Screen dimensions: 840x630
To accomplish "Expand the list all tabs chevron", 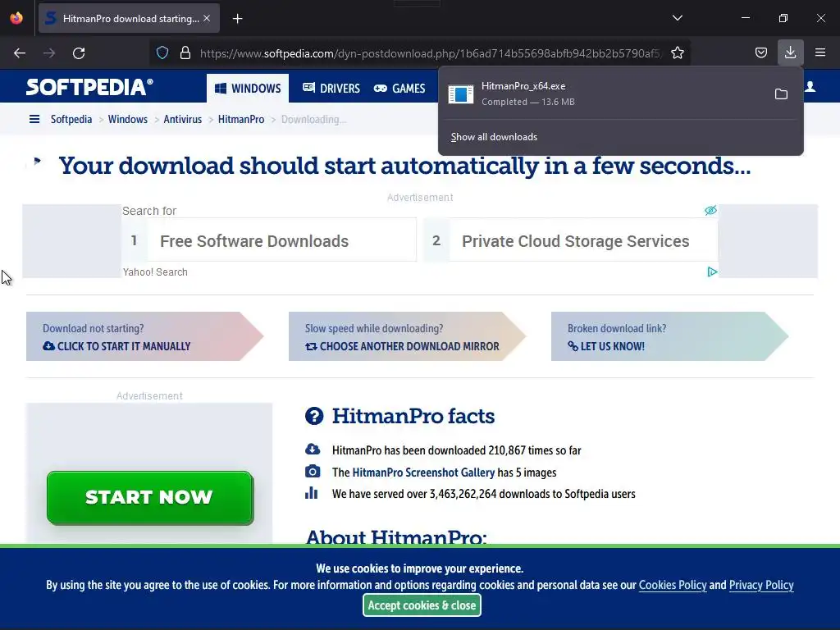I will click(677, 18).
